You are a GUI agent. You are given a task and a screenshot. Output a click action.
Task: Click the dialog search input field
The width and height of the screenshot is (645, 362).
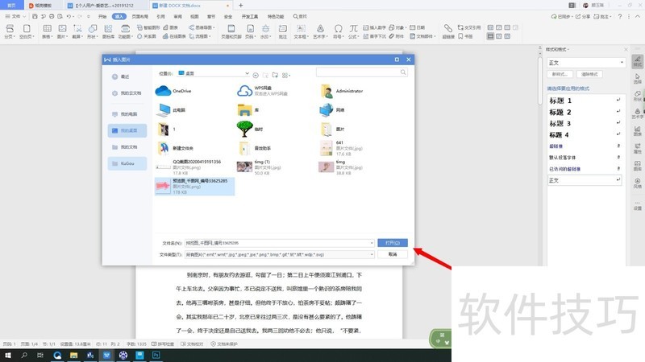point(358,72)
